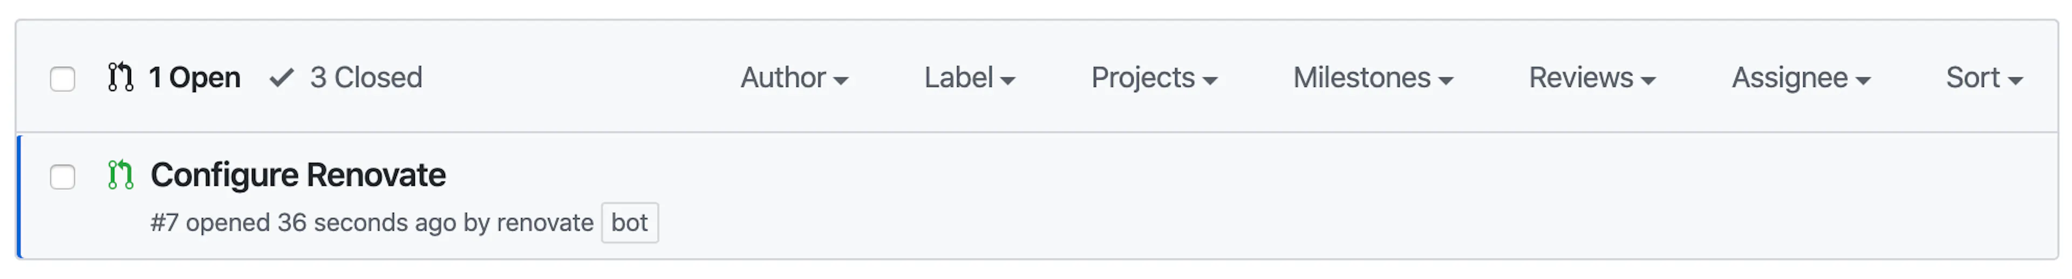Open the Projects filter dropdown
Viewport: 2072px width, 279px height.
pyautogui.click(x=1154, y=78)
